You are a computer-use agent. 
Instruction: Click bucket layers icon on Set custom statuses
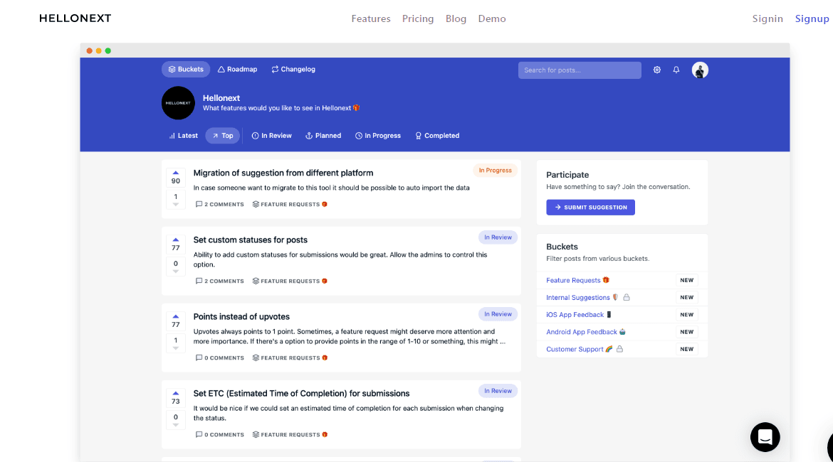tap(256, 281)
